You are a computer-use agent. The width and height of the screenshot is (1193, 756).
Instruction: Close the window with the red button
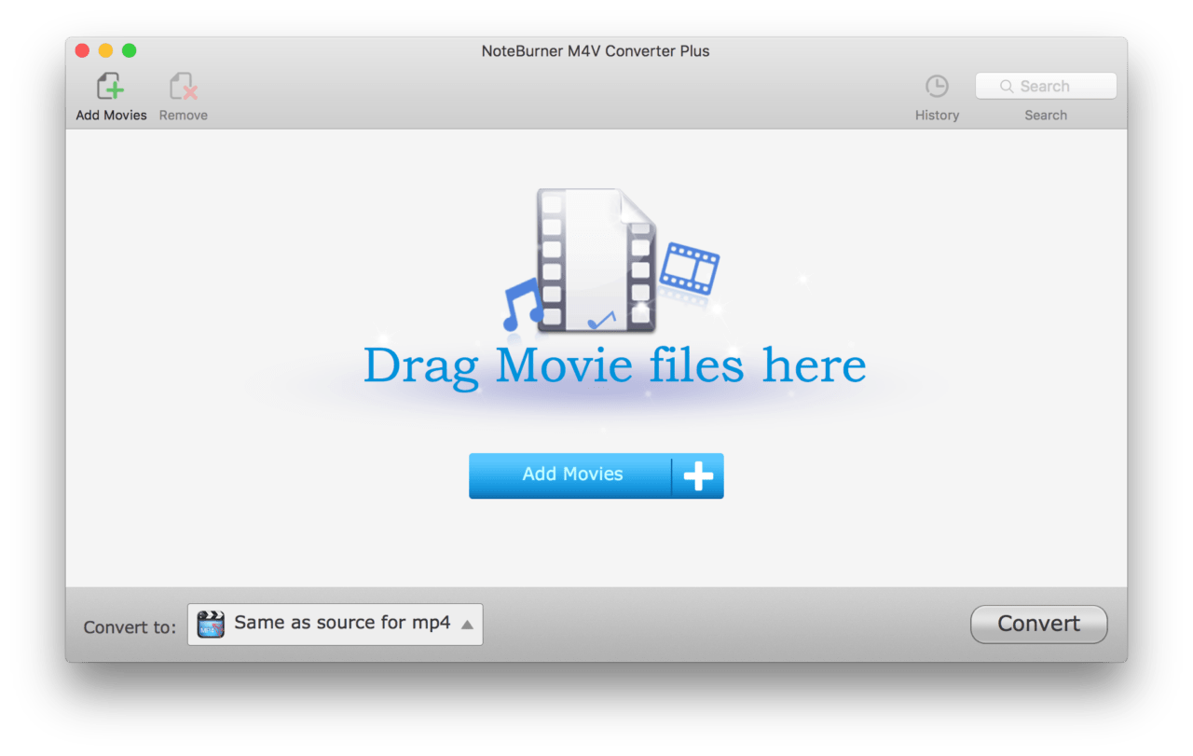[82, 50]
